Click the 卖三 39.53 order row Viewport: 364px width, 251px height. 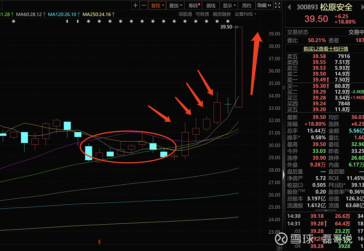[325, 68]
